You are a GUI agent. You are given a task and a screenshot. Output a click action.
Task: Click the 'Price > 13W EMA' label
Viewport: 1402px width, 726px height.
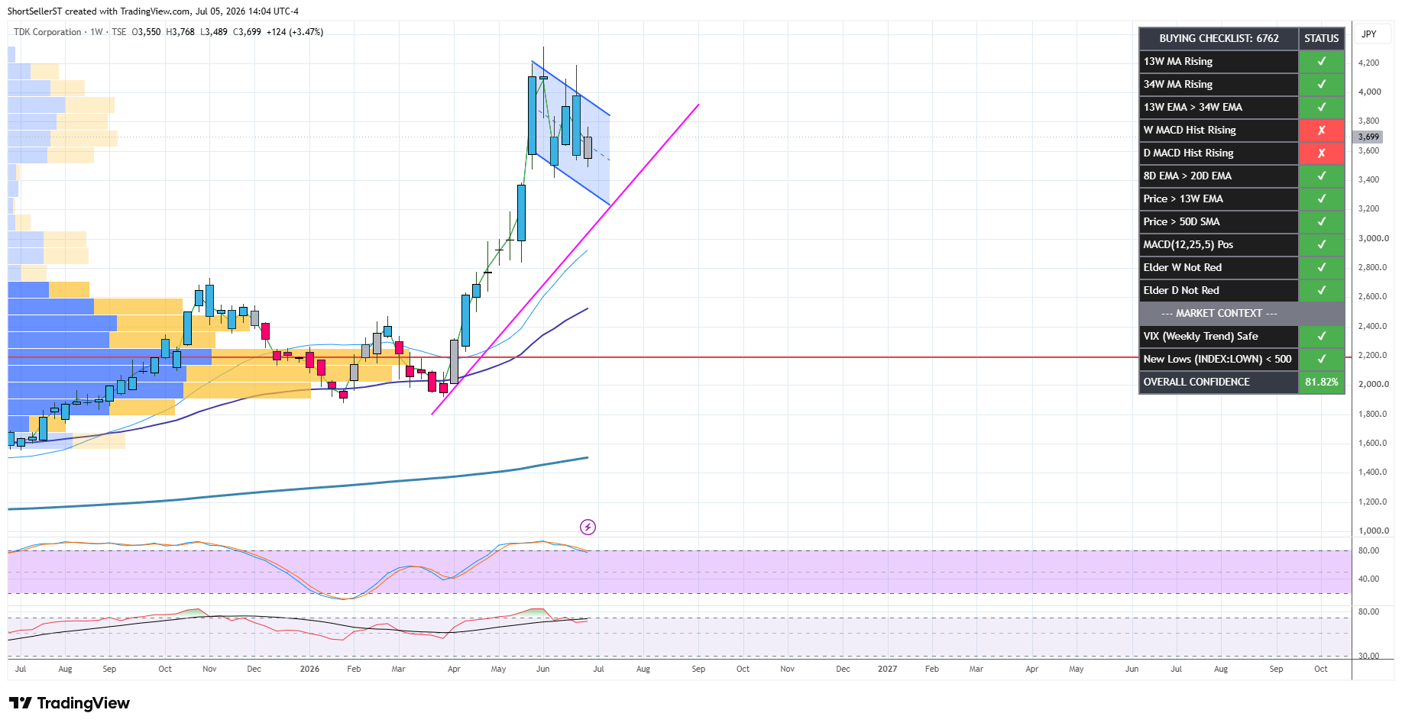click(1183, 198)
